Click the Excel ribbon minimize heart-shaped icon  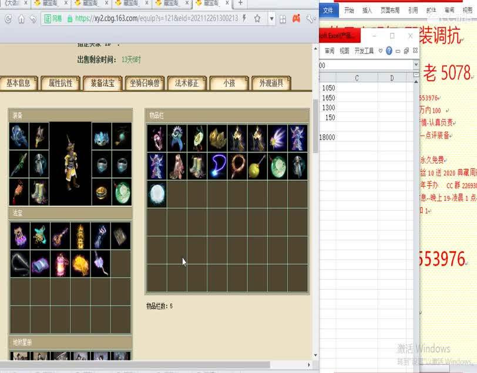[x=380, y=50]
